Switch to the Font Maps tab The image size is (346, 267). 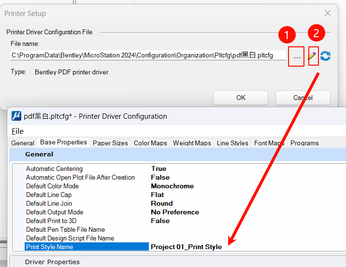point(269,143)
